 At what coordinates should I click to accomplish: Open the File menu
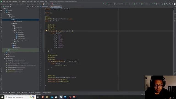tap(4, 1)
